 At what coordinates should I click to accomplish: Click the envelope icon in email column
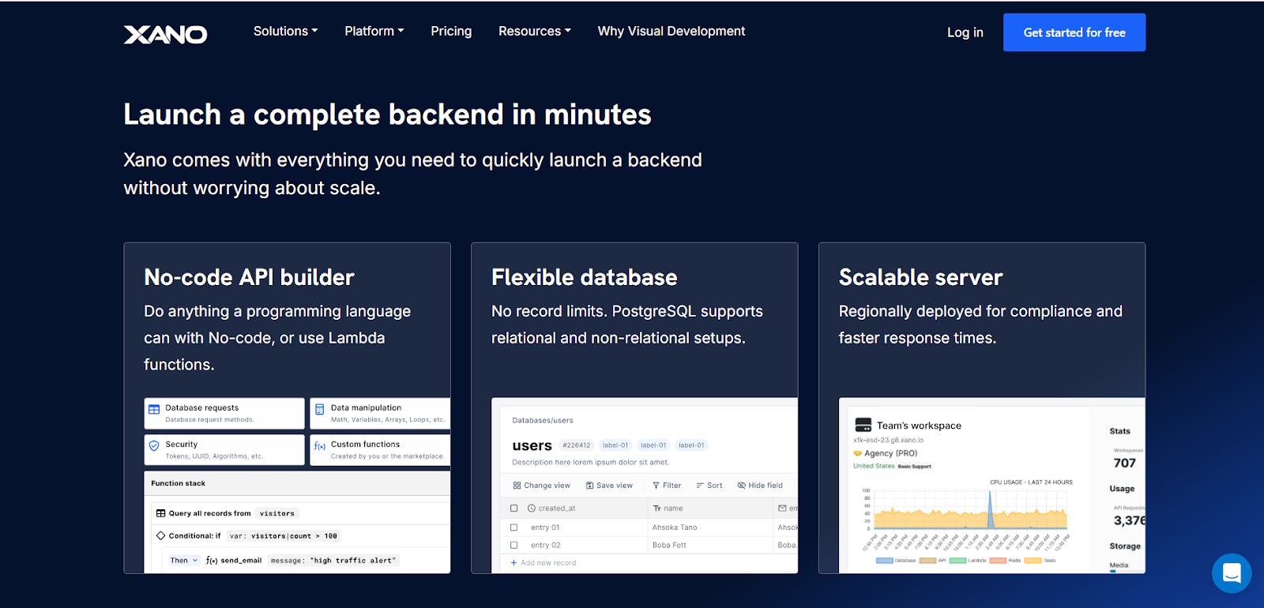pos(782,509)
